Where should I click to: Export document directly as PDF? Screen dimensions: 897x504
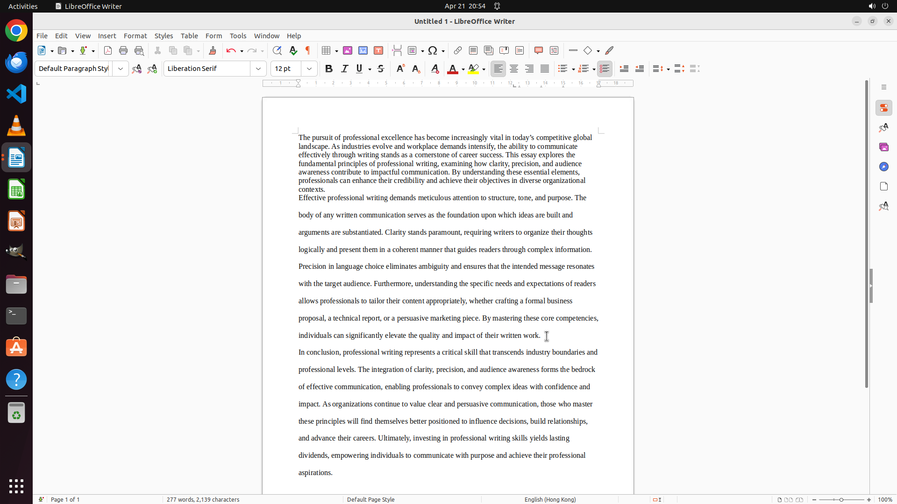(x=108, y=50)
